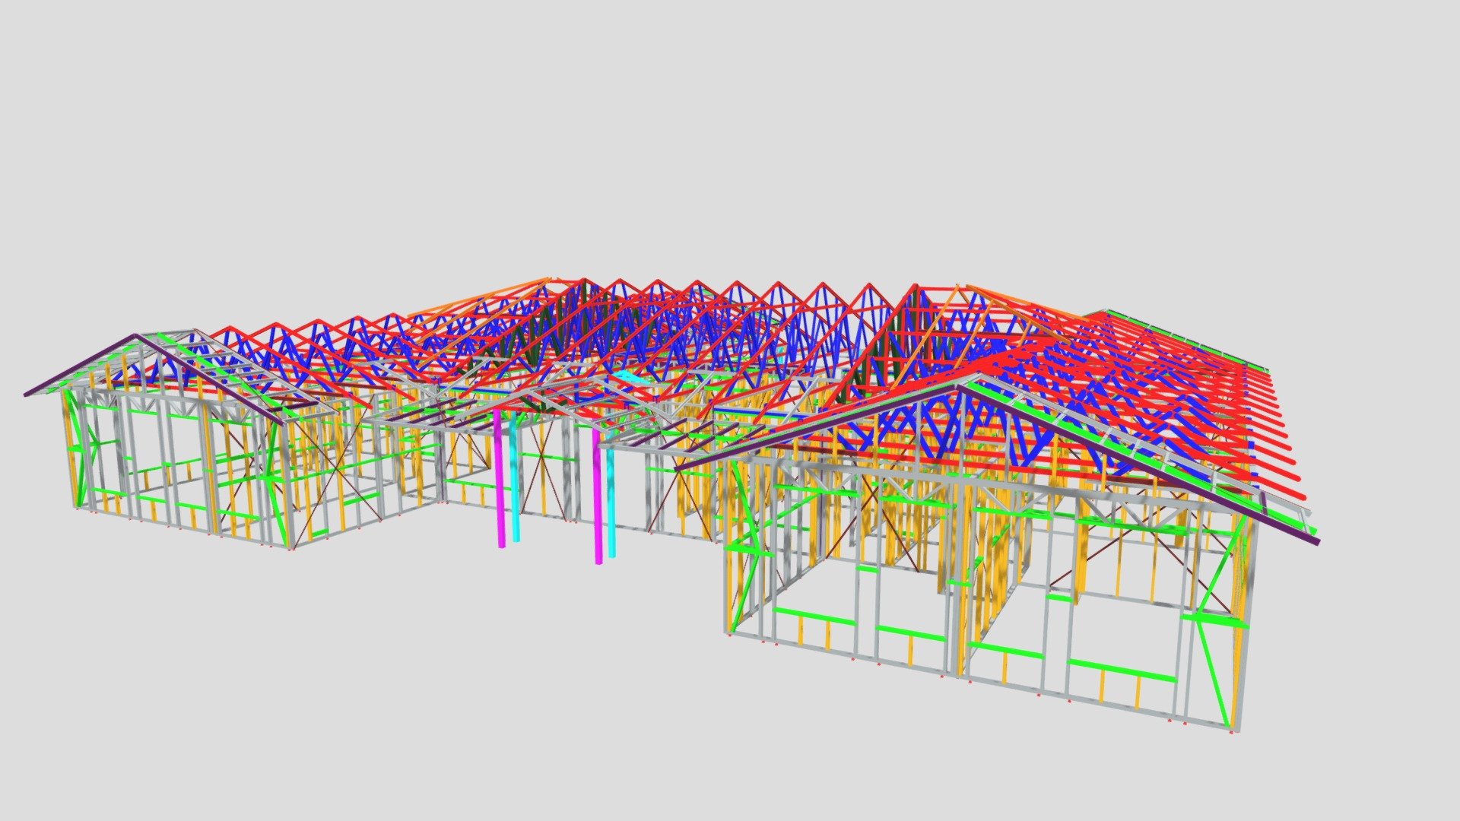Click the apex of the left gable frame
The image size is (1460, 821).
tap(137, 335)
